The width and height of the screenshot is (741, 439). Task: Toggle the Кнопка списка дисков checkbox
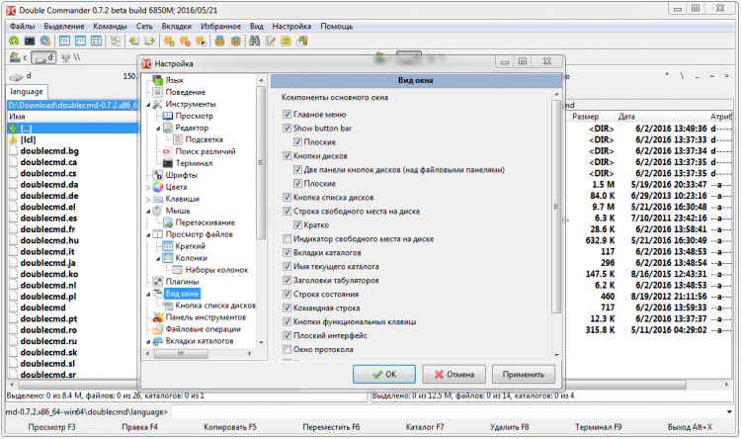coord(287,198)
